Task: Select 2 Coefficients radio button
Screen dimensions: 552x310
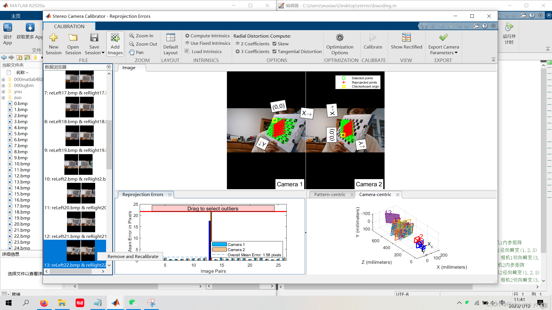Action: click(238, 44)
